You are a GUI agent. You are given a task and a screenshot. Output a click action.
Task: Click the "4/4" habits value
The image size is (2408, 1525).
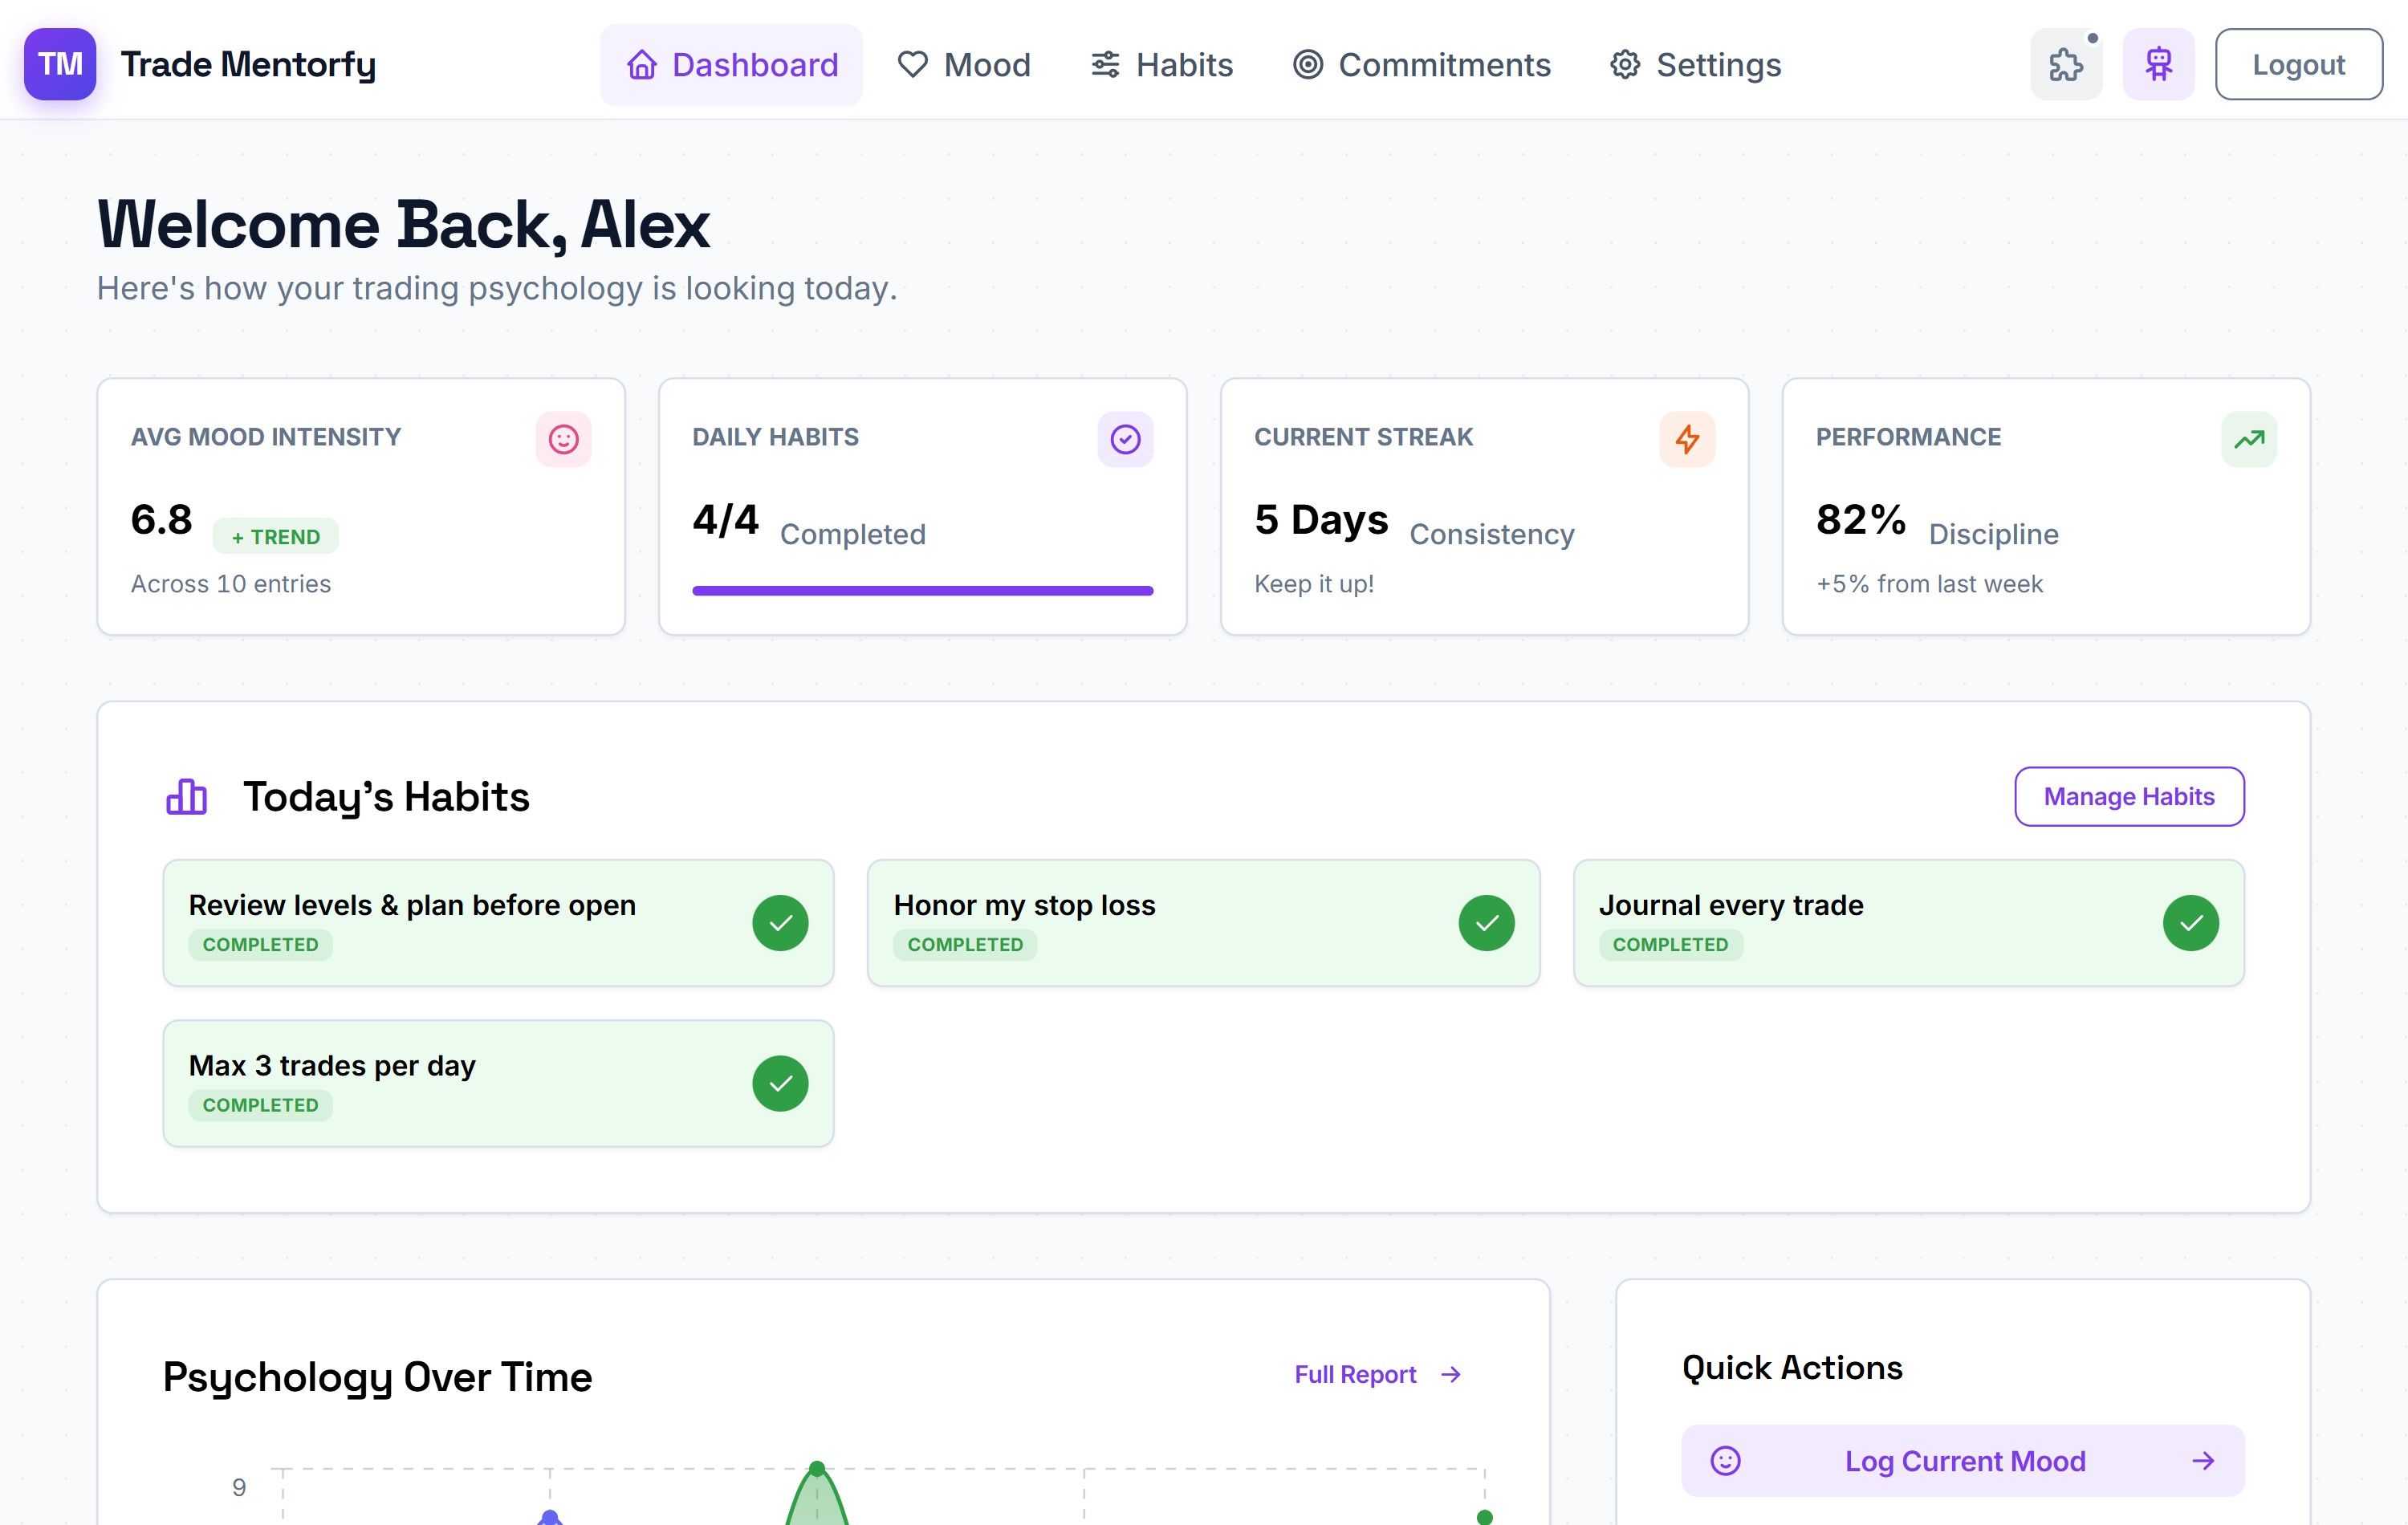725,520
